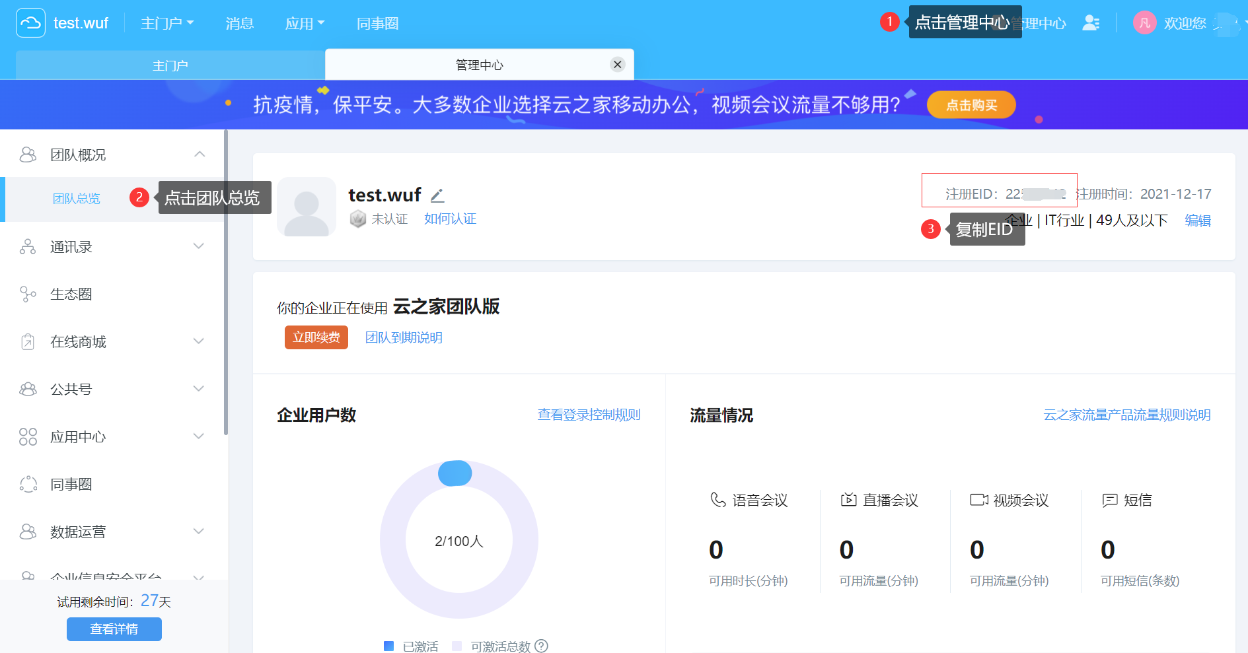Expand the 公共号 section chevron
Screen dimensions: 1248x653
click(199, 389)
